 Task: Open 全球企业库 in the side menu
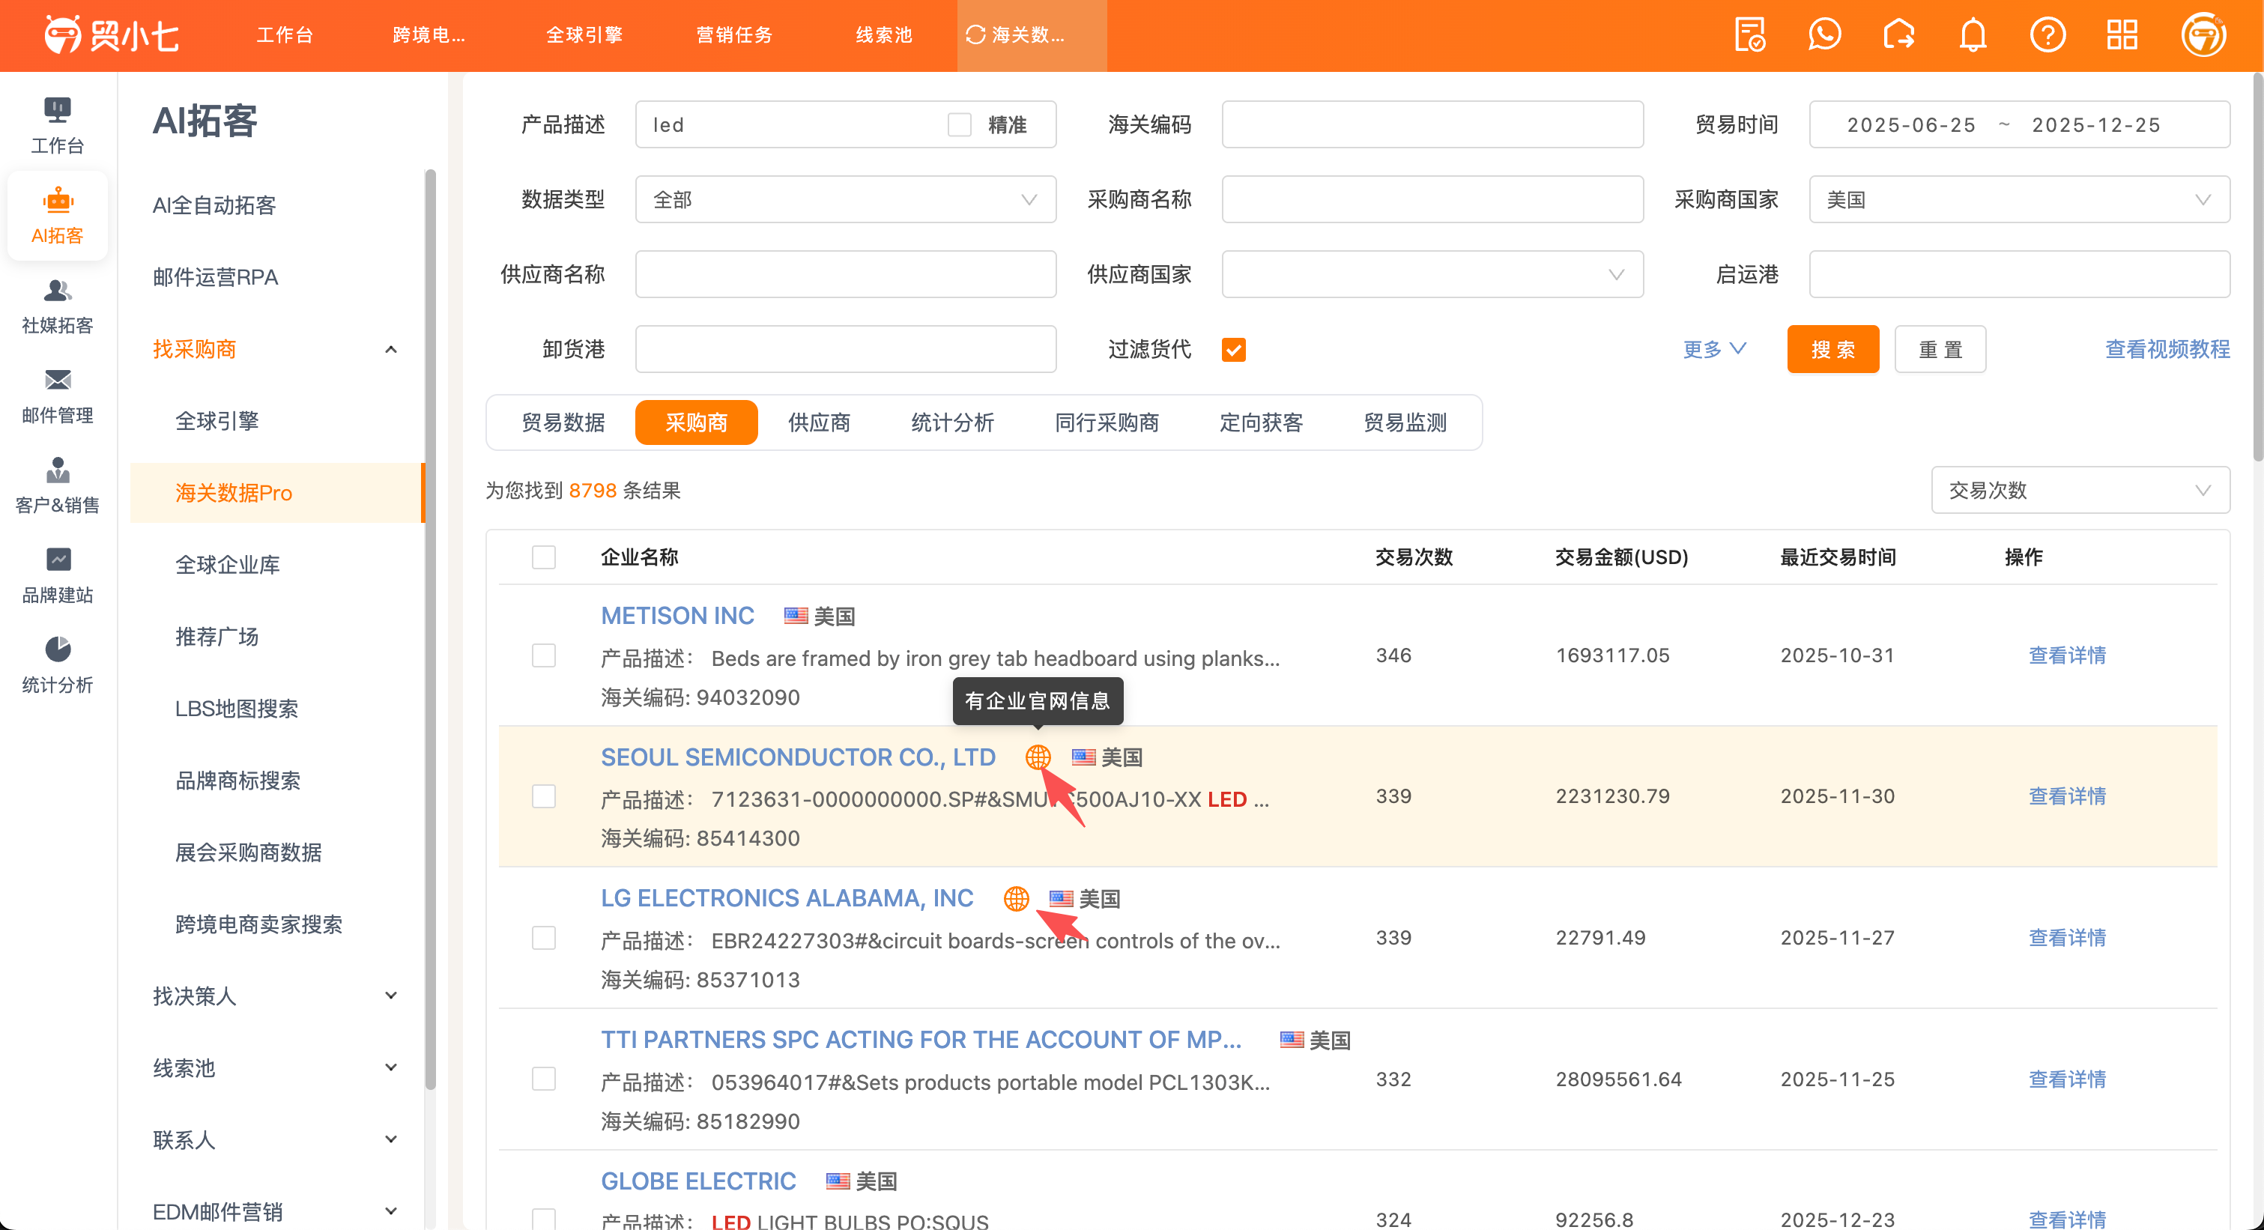[x=228, y=565]
